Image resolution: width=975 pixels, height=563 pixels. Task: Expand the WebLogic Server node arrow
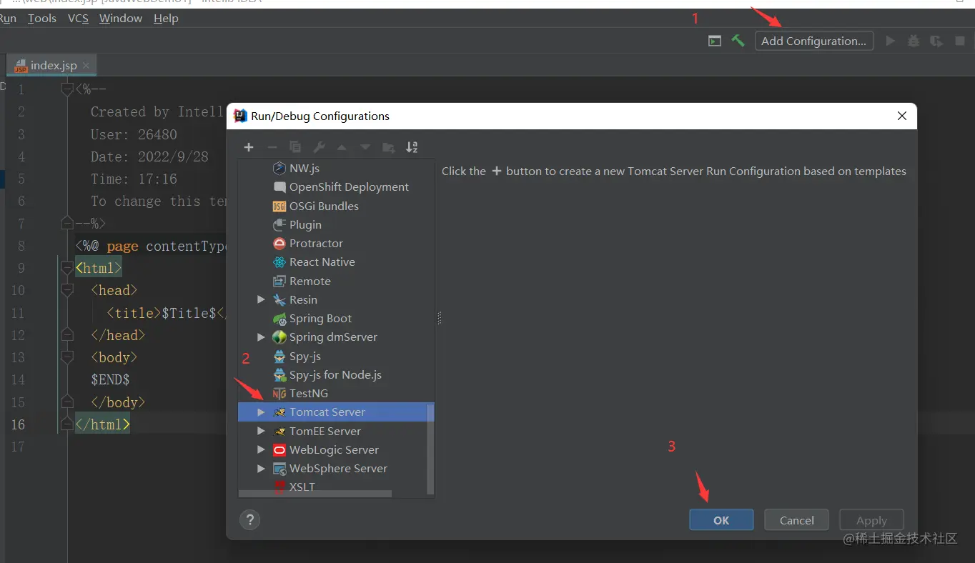click(x=261, y=450)
